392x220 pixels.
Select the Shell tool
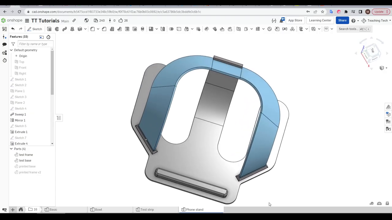click(x=127, y=29)
